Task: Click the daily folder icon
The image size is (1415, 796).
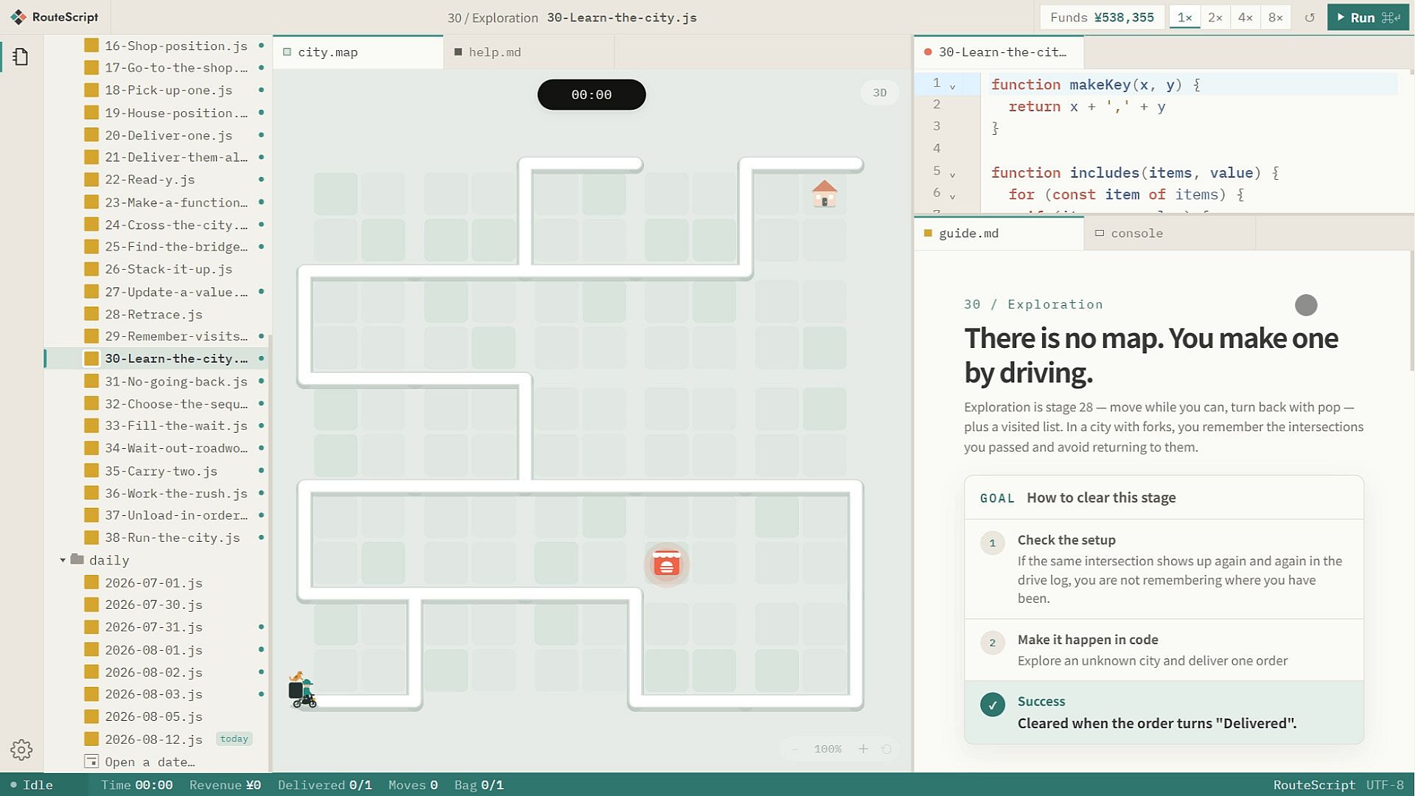Action: 77,559
